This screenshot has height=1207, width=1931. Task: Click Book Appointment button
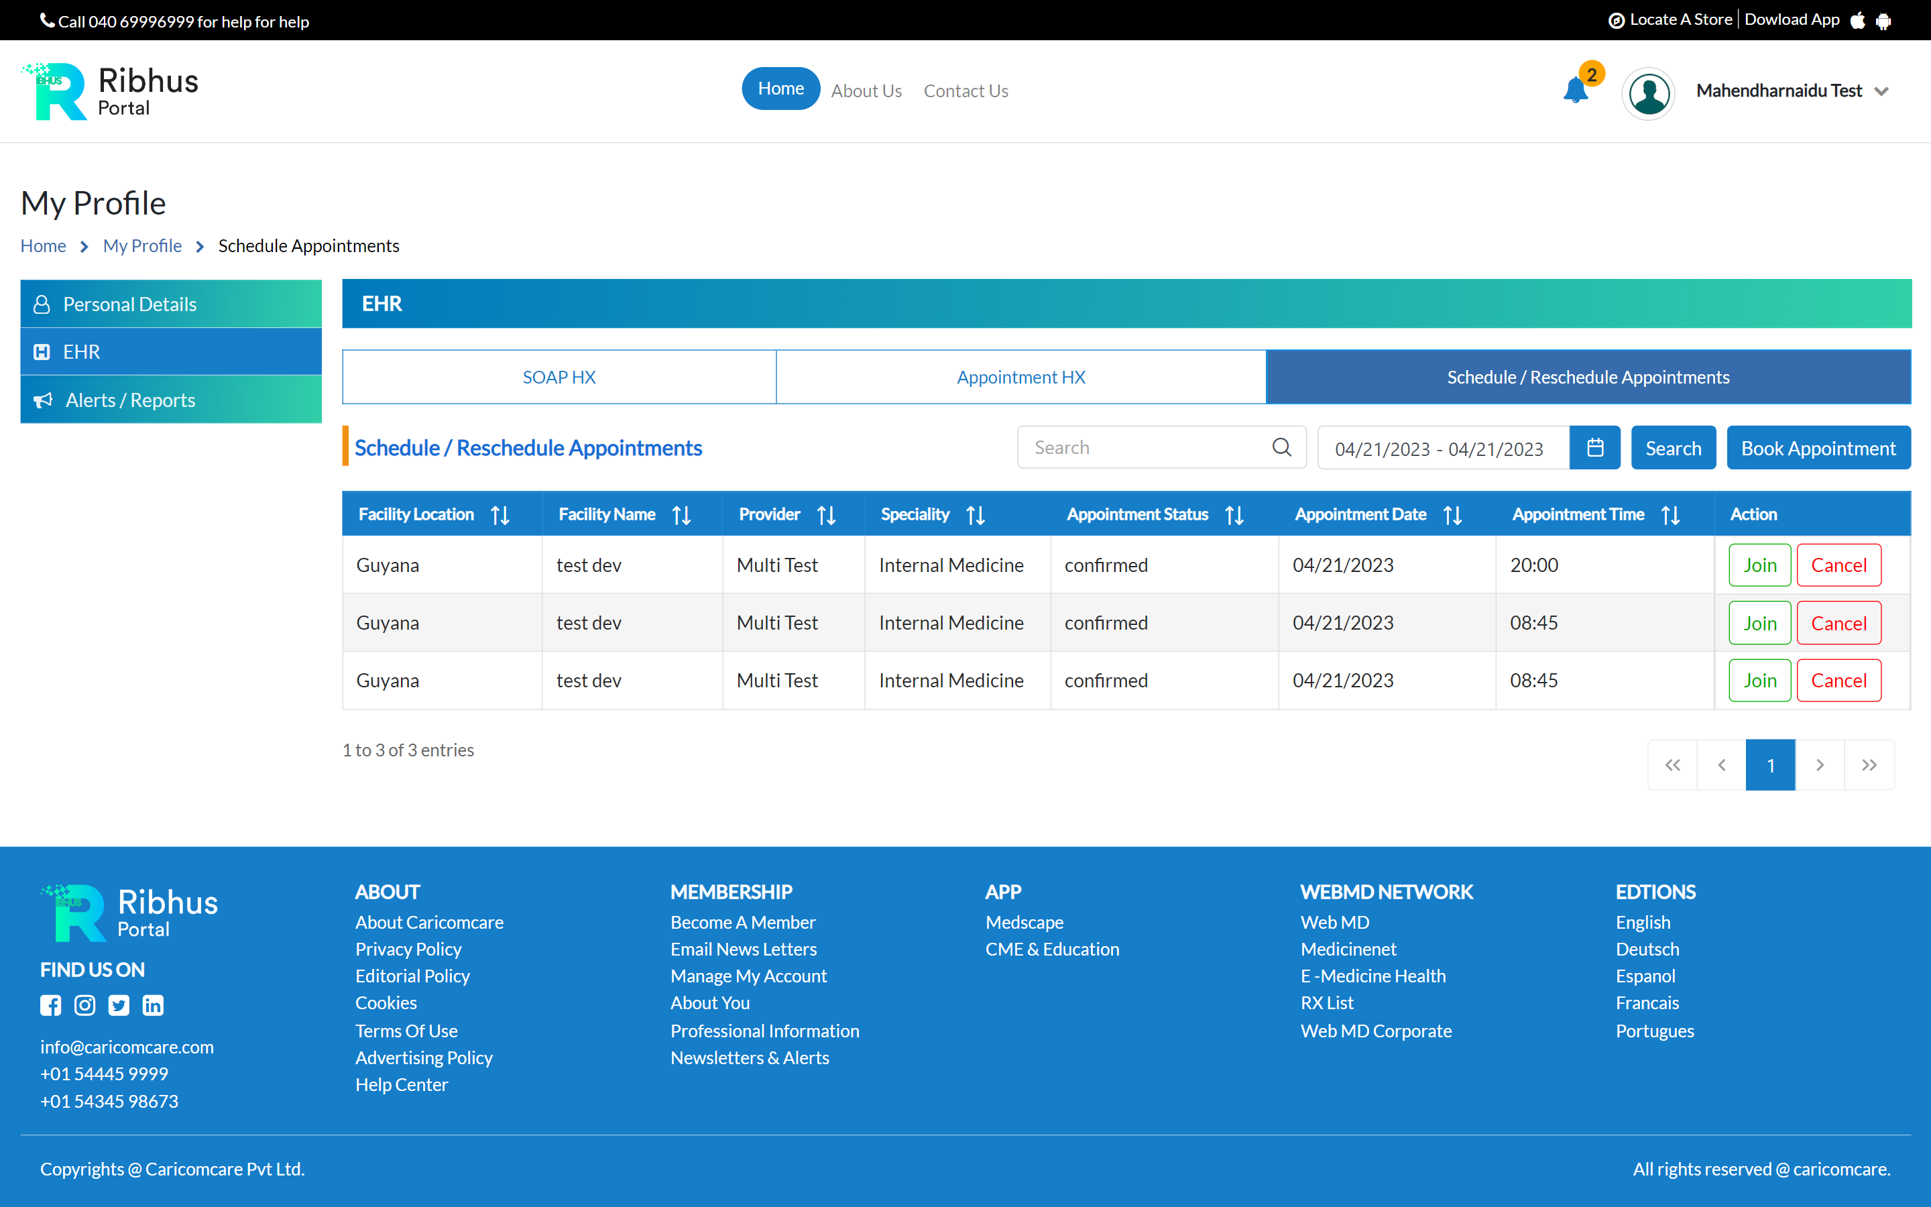pyautogui.click(x=1818, y=448)
